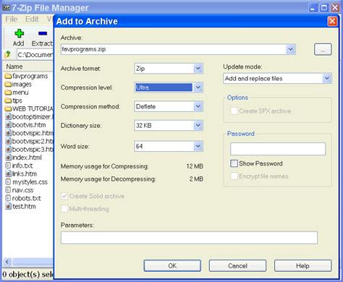The width and height of the screenshot is (343, 282).
Task: Click the Cancel button
Action: [x=237, y=265]
